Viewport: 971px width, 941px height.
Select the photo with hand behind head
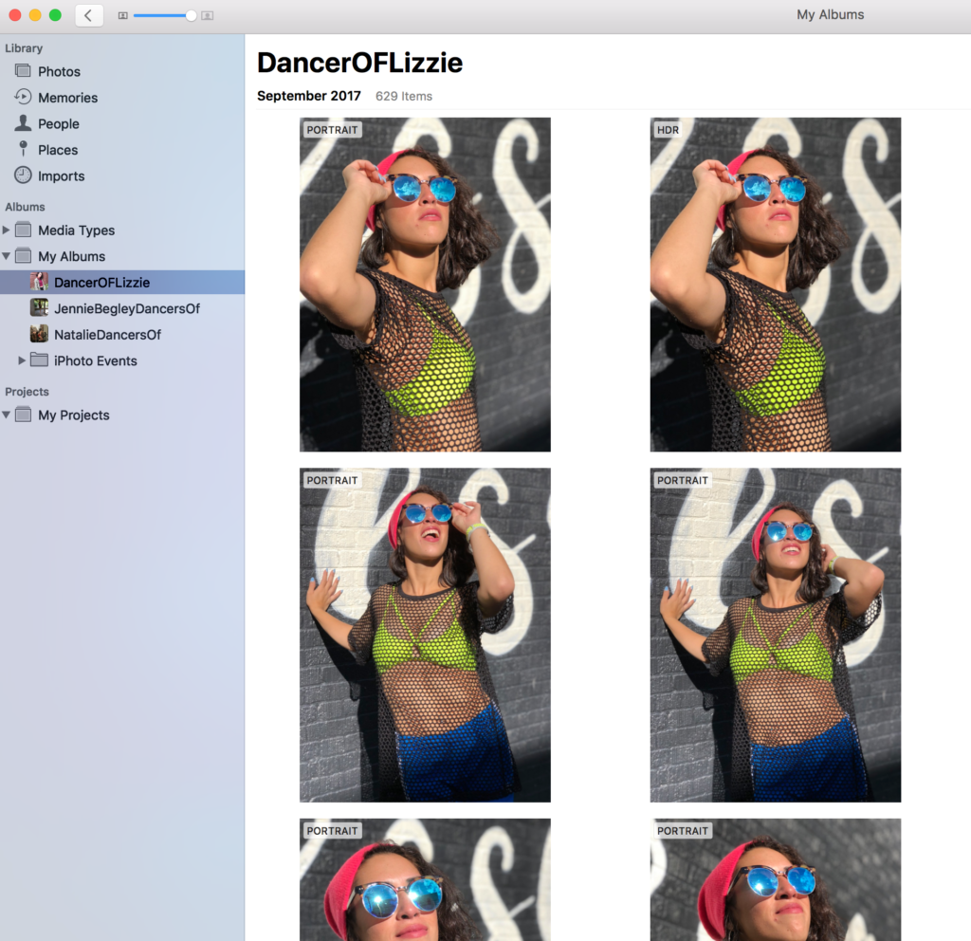coord(776,635)
